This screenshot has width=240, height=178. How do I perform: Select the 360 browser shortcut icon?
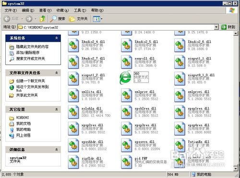pyautogui.click(x=125, y=77)
